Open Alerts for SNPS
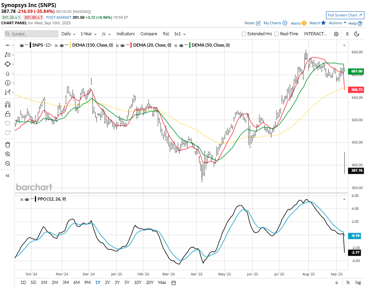Screen dimensions: 375x291 (x=299, y=23)
